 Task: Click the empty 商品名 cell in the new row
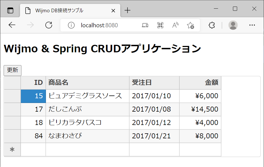[x=87, y=149]
